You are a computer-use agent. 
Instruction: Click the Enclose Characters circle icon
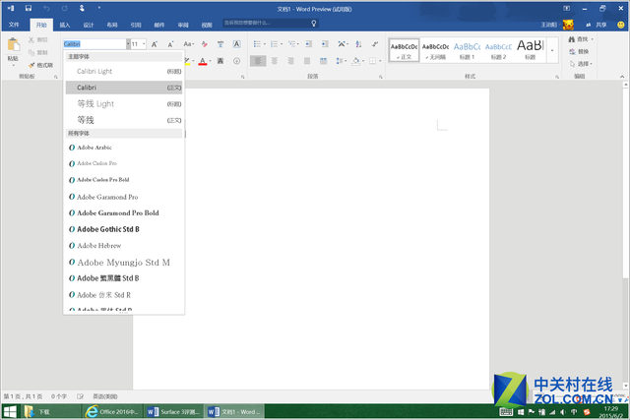pyautogui.click(x=236, y=61)
